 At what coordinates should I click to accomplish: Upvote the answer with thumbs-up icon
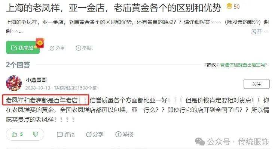coord(14,134)
